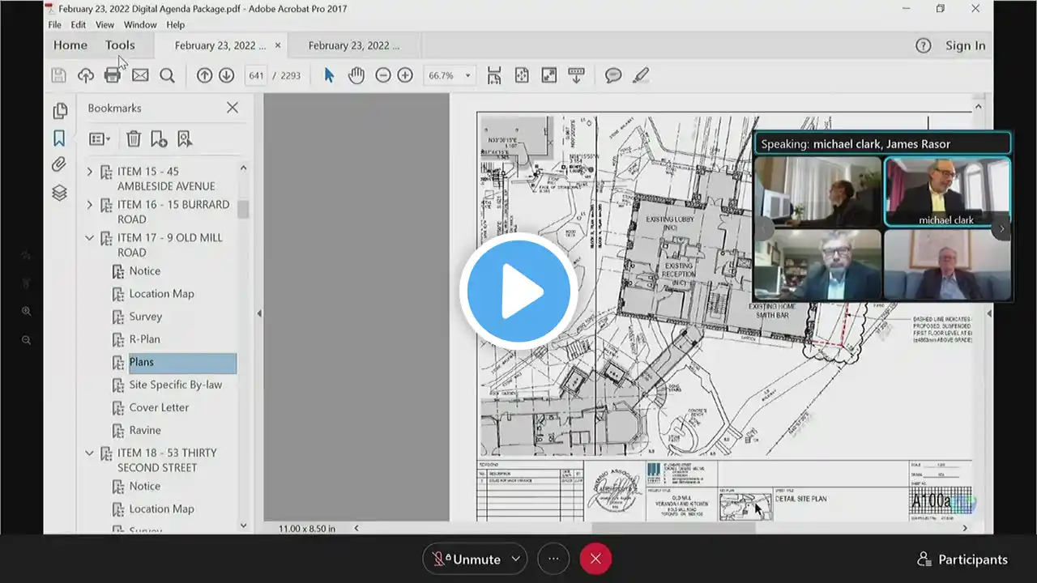The width and height of the screenshot is (1037, 583).
Task: Click the Find text magnifier icon
Action: pos(167,75)
